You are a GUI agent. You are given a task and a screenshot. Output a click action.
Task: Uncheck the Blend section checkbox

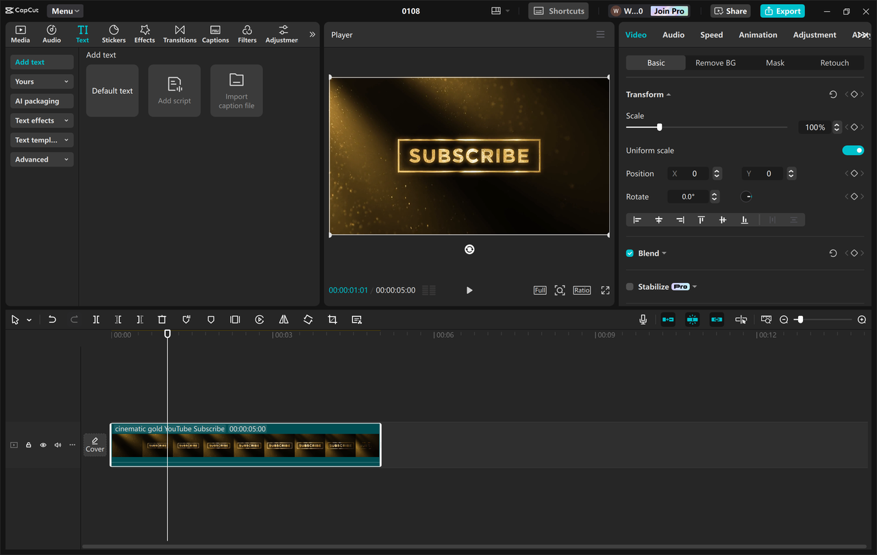tap(629, 253)
